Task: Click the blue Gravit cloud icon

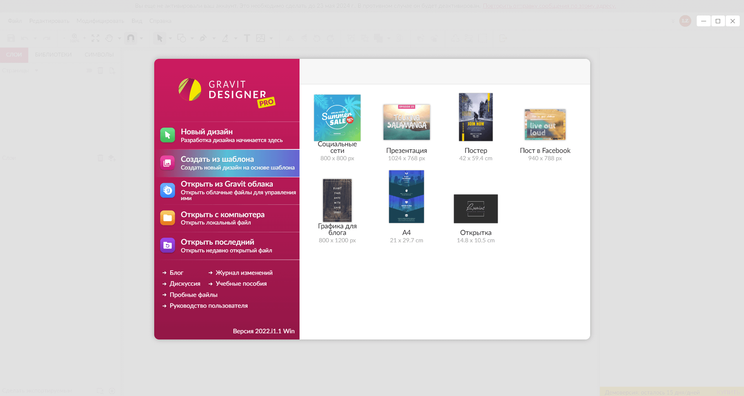Action: click(x=167, y=190)
